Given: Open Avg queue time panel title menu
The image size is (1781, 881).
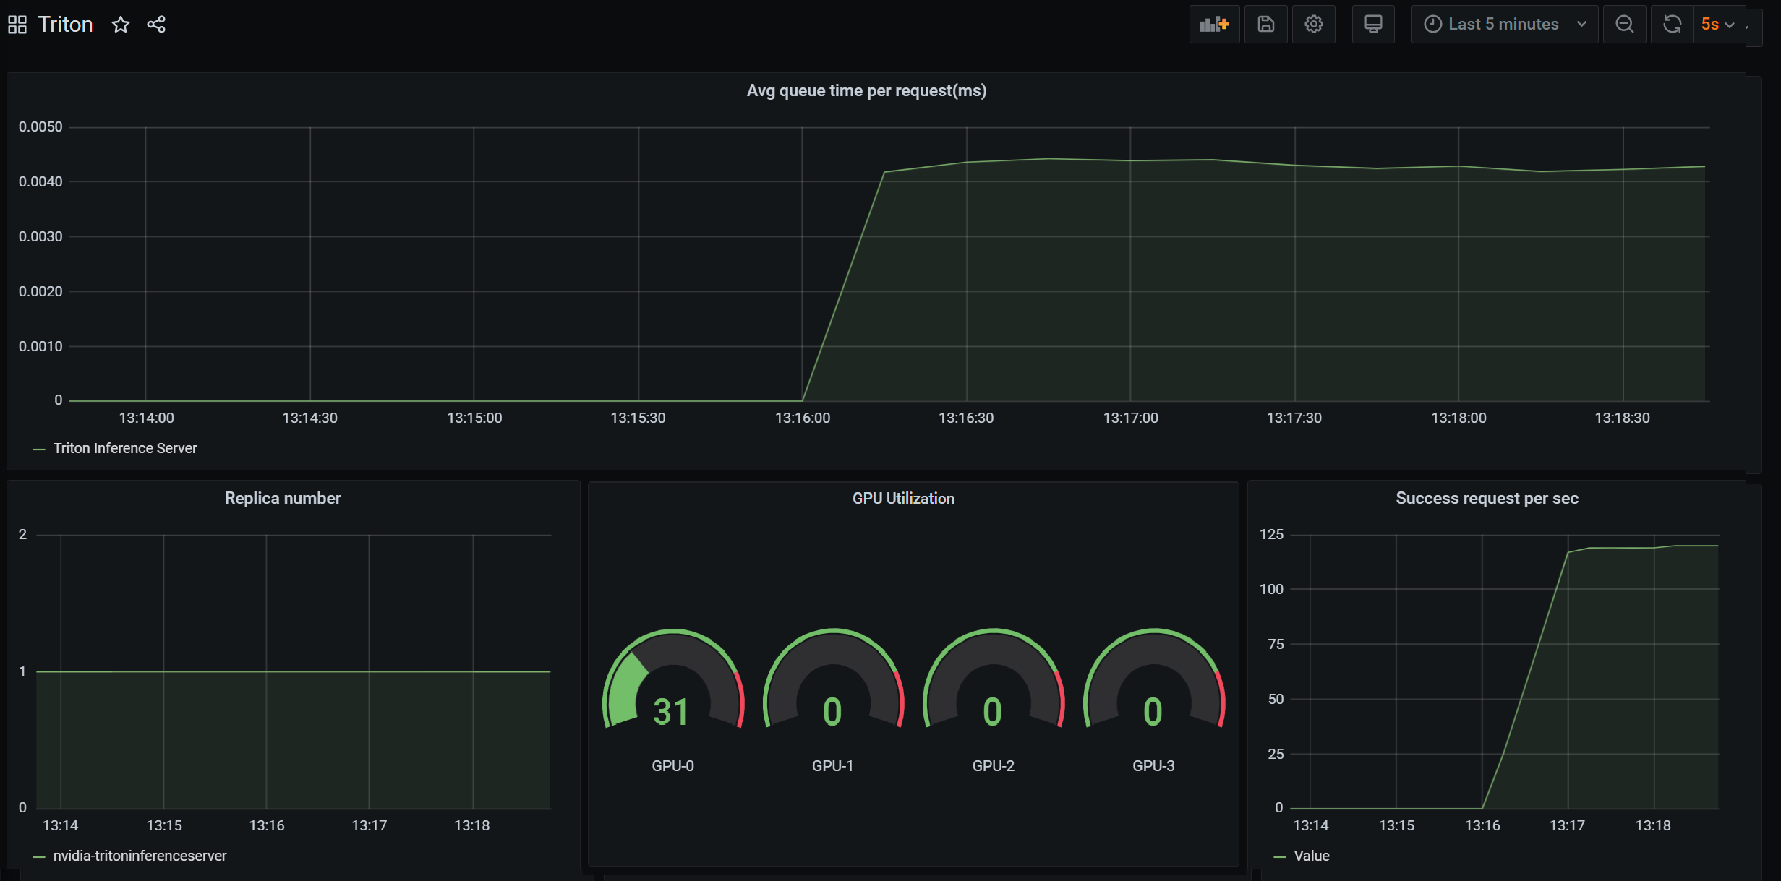Looking at the screenshot, I should (866, 90).
